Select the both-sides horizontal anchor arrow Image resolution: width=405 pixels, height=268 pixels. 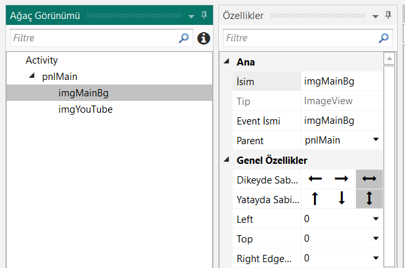coord(369,178)
